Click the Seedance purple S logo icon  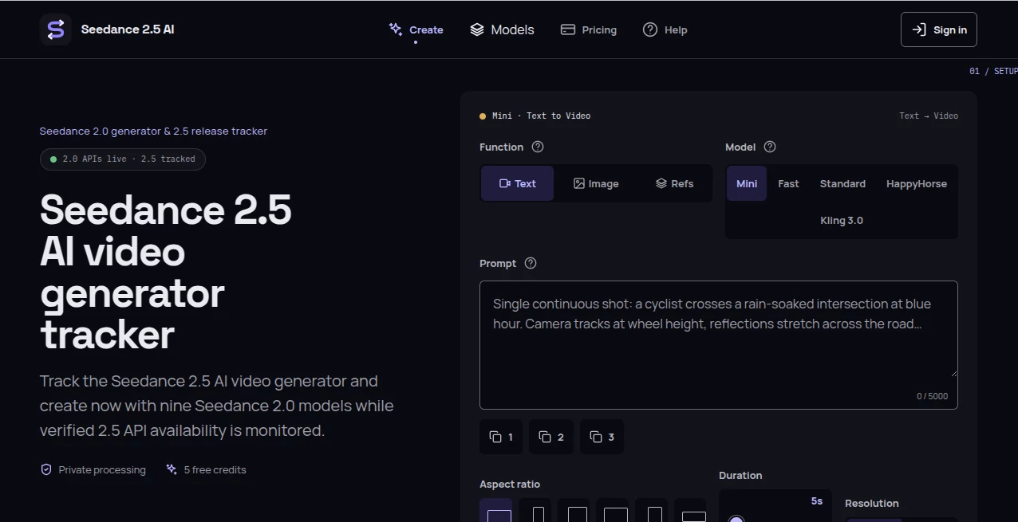[x=56, y=29]
